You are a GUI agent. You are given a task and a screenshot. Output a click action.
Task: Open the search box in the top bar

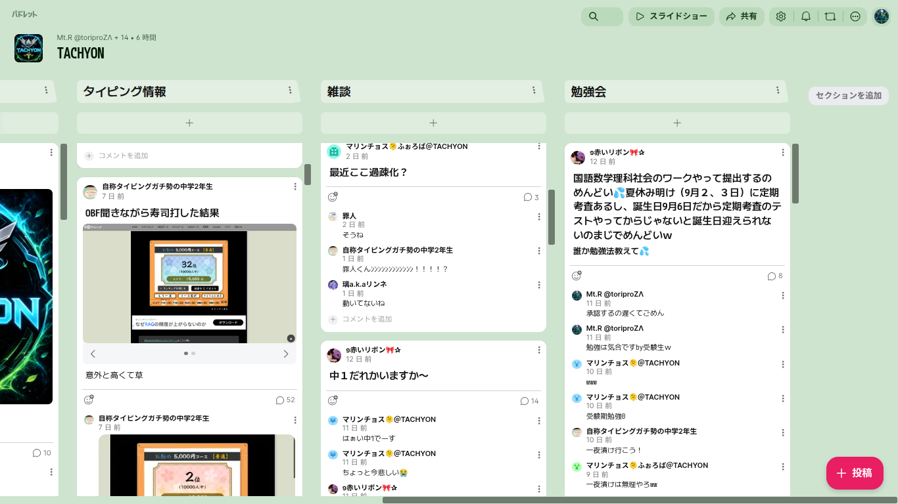point(602,16)
